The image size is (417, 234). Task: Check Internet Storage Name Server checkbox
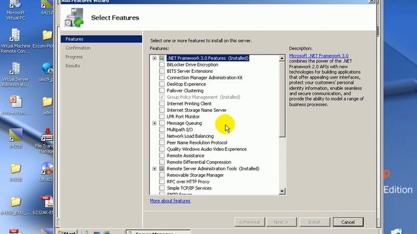click(x=162, y=110)
